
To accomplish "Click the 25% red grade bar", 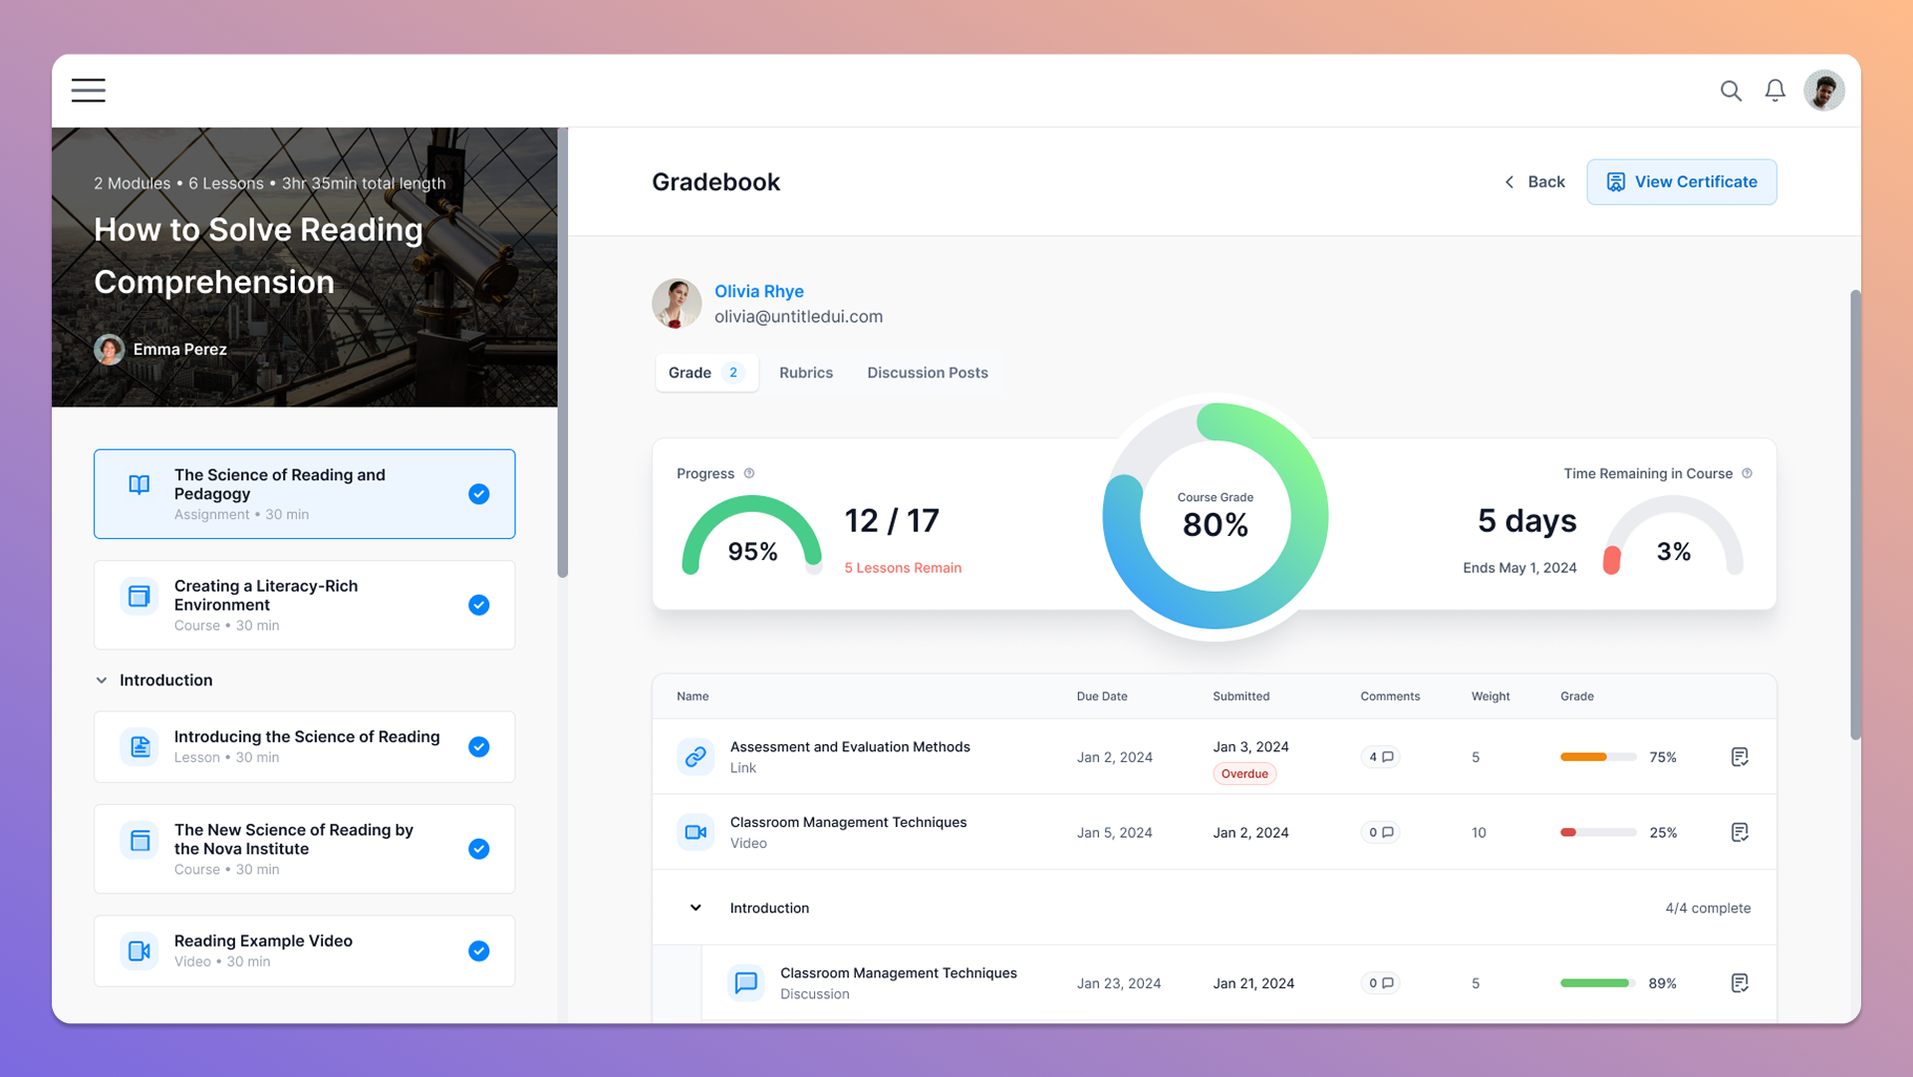I will tap(1598, 832).
